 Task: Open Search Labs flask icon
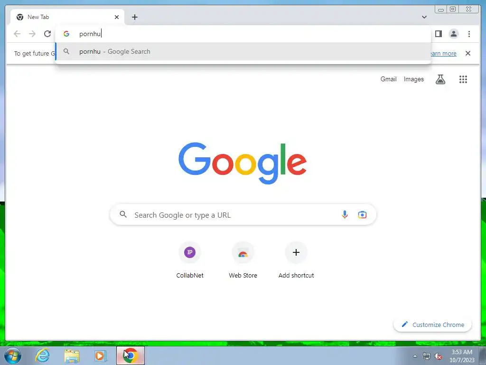click(x=440, y=79)
